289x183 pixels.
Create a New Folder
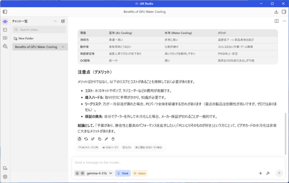(x=24, y=39)
